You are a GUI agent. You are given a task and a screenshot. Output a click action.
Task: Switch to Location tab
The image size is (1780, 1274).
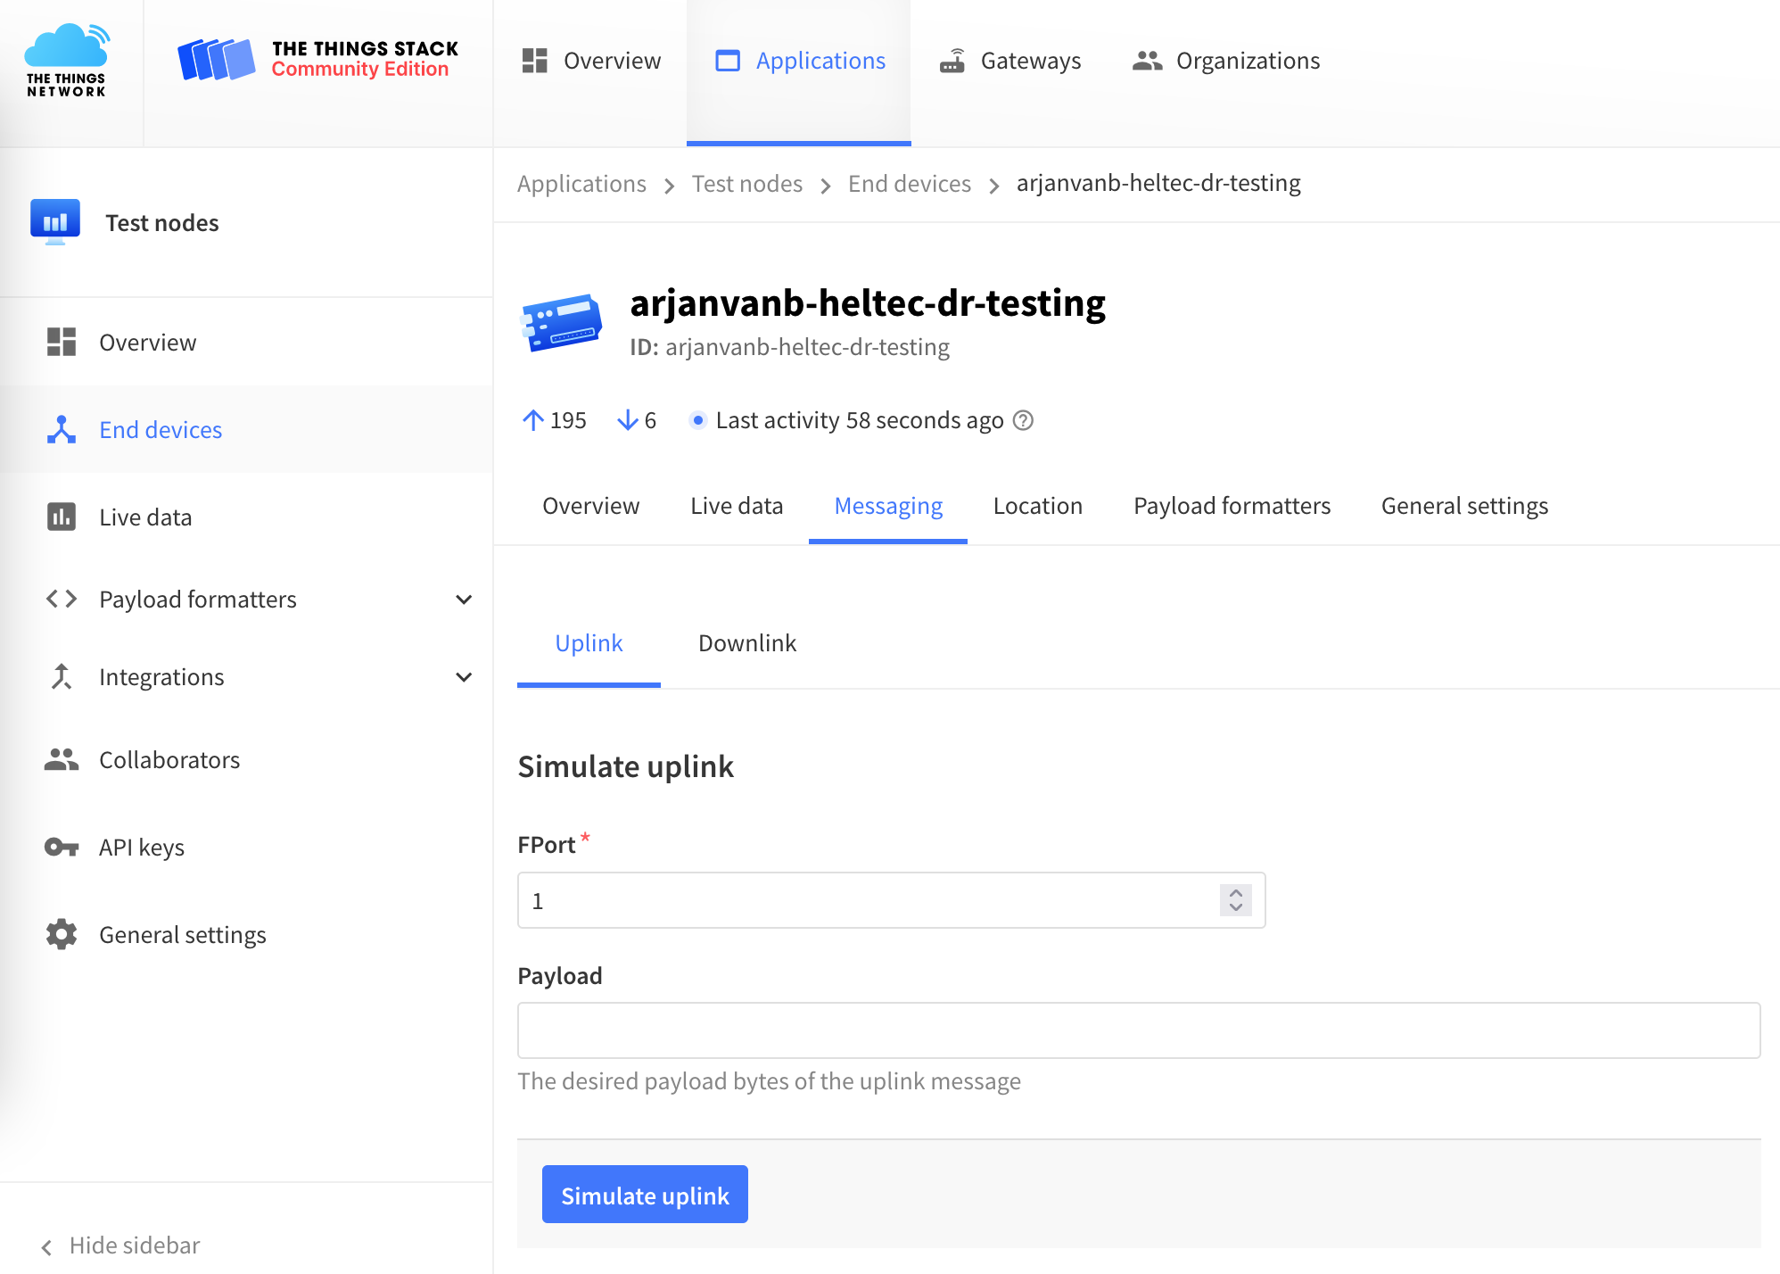(x=1037, y=506)
